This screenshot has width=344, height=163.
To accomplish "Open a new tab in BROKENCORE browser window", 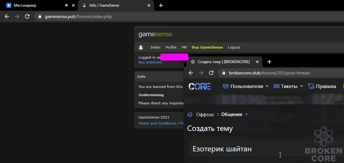I will [269, 62].
